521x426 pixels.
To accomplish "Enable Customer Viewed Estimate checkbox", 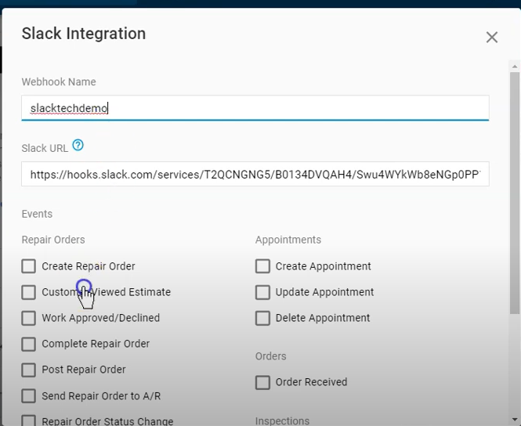I will tap(28, 292).
